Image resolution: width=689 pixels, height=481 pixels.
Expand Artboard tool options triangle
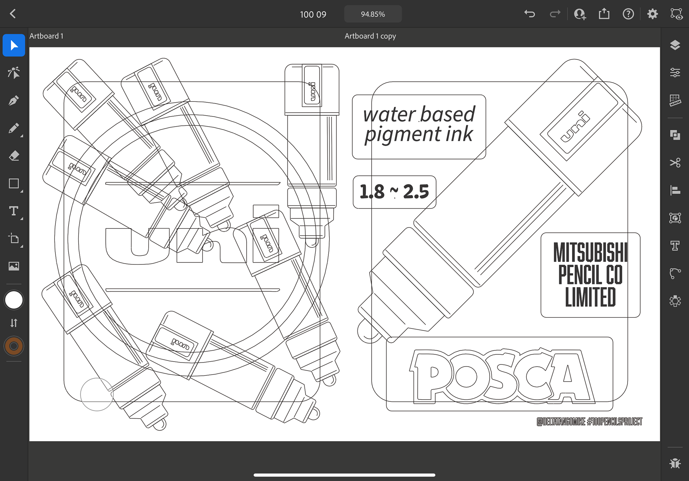point(22,246)
